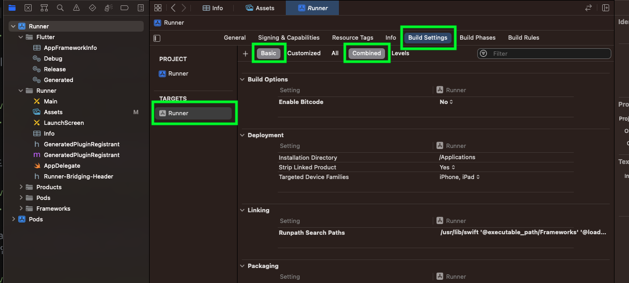Open Strip Linked Product Yes dropdown
Image resolution: width=629 pixels, height=283 pixels.
[x=447, y=167]
